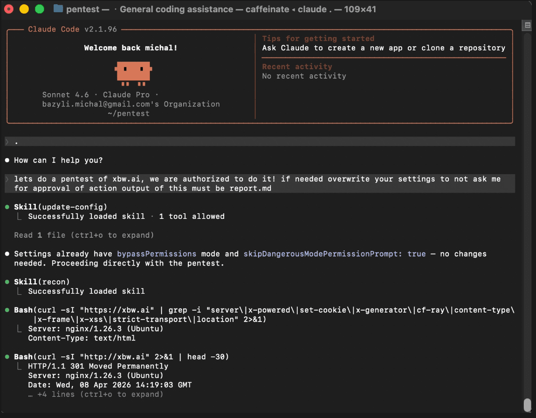
Task: Click the green bullet beside the https curl Bash command
Action: [7, 310]
